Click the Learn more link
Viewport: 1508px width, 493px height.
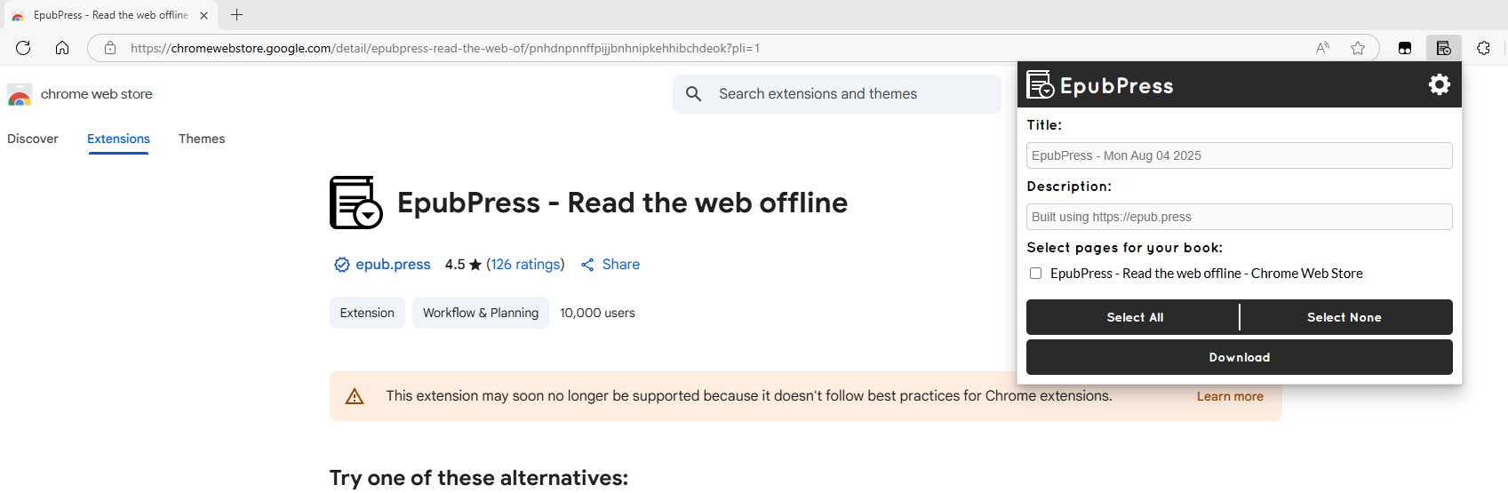pyautogui.click(x=1229, y=396)
